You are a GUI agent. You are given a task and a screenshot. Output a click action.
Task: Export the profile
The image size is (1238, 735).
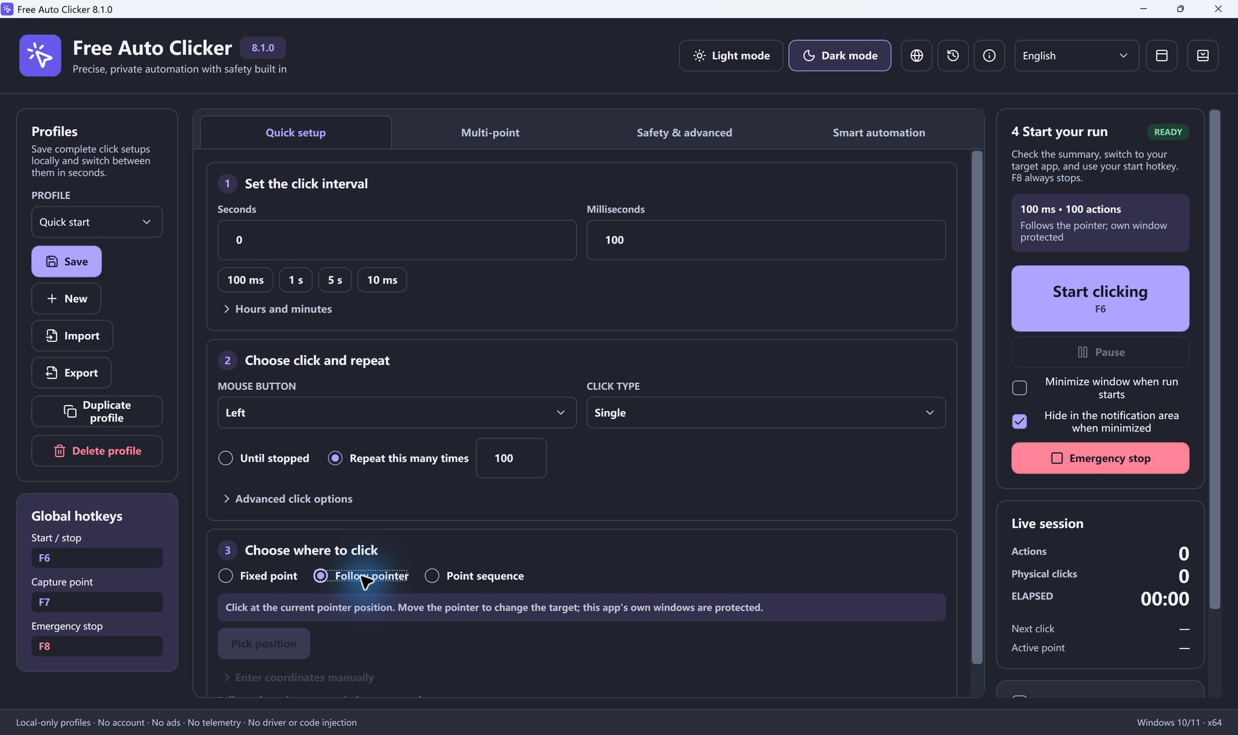point(72,373)
